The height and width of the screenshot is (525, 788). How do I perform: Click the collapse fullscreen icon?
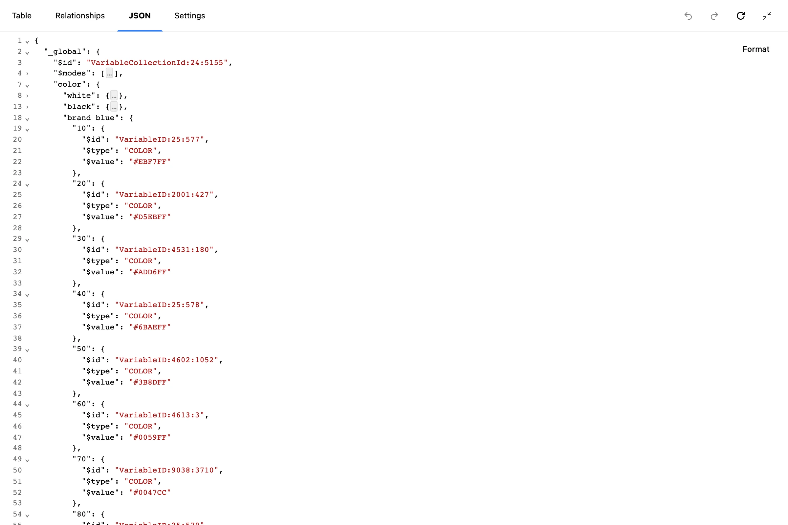coord(767,16)
